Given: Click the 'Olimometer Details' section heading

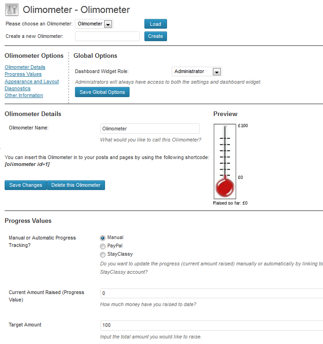Looking at the screenshot, I should tap(33, 114).
